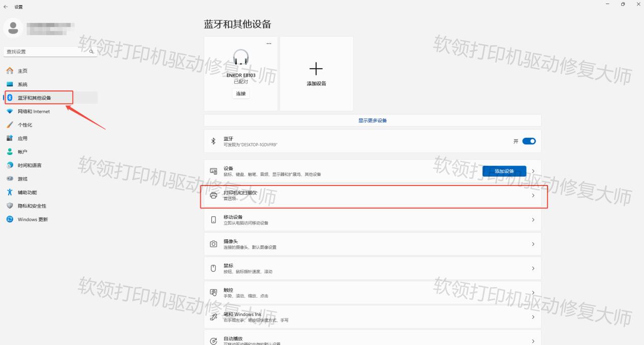Click 显示更多设备 link
The height and width of the screenshot is (345, 644).
372,120
